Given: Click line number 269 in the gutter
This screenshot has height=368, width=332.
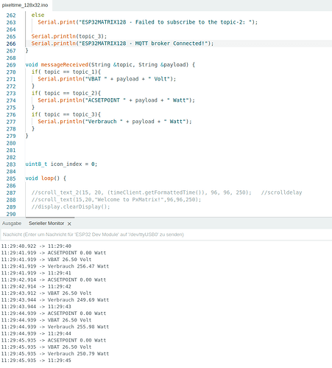Looking at the screenshot, I should [11, 65].
